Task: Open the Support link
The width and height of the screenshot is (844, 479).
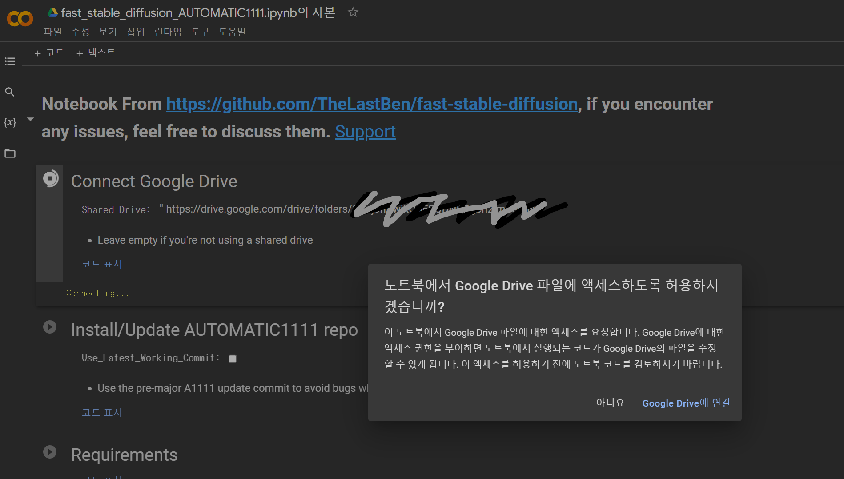Action: [x=365, y=132]
